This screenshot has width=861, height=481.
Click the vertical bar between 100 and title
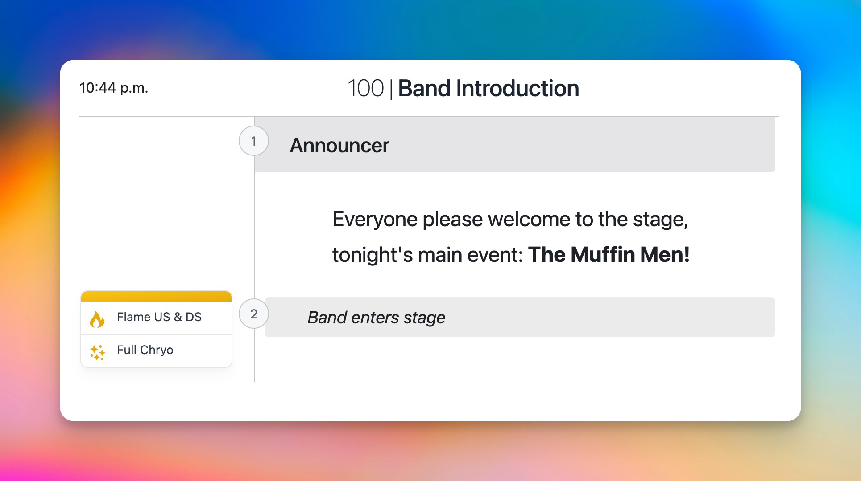391,89
